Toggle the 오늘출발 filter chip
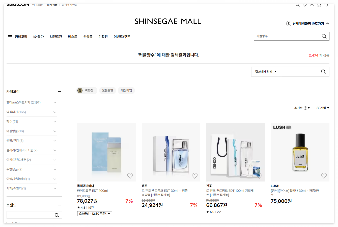The width and height of the screenshot is (338, 227). (107, 90)
